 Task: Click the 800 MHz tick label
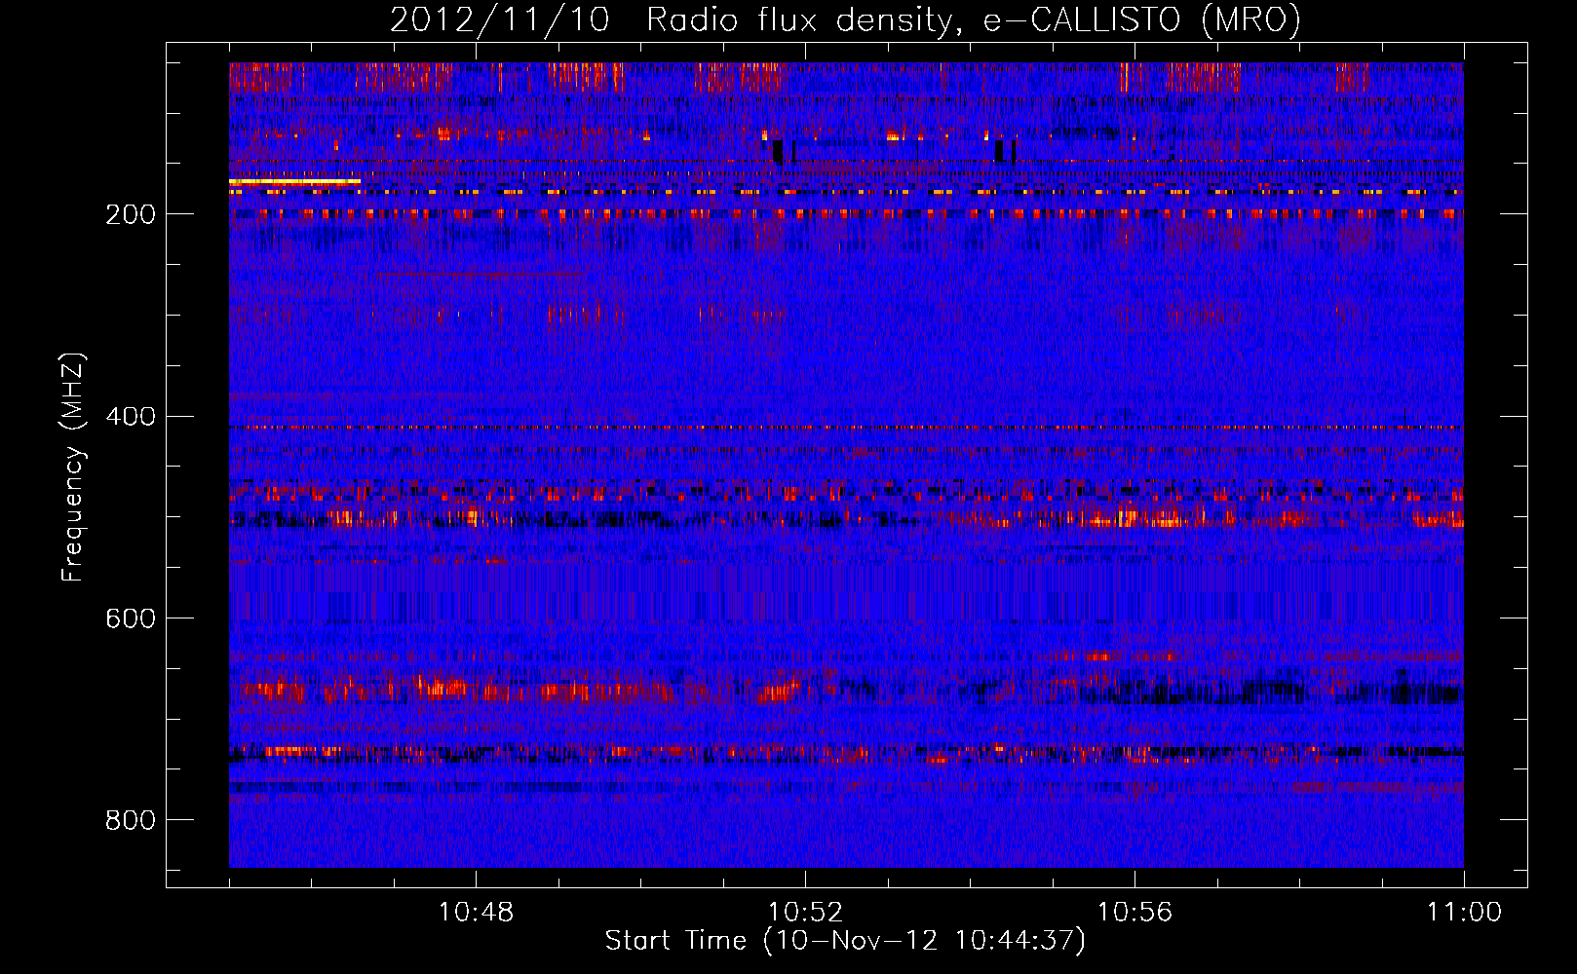(x=131, y=820)
